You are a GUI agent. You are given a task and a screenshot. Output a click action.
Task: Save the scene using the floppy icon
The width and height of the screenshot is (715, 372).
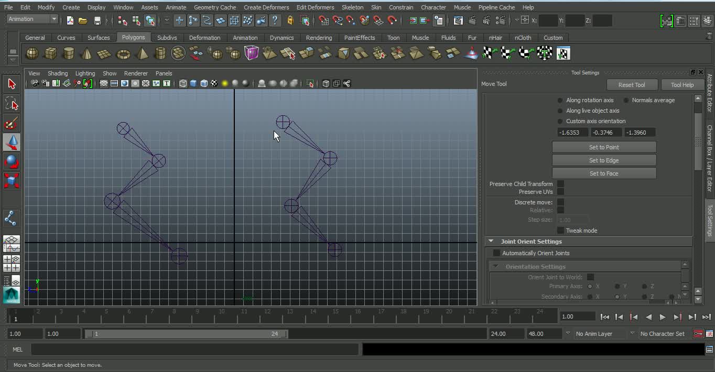97,20
